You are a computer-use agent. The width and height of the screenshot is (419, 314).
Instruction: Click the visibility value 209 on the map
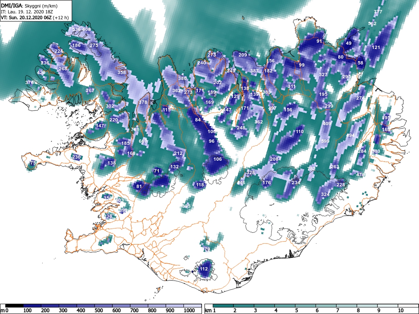[243, 55]
